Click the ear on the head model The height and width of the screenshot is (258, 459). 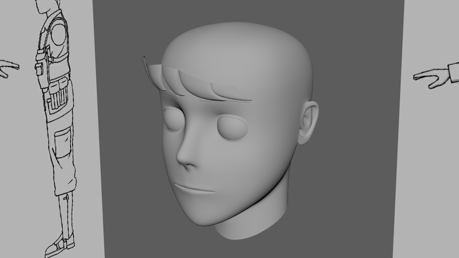pos(308,123)
